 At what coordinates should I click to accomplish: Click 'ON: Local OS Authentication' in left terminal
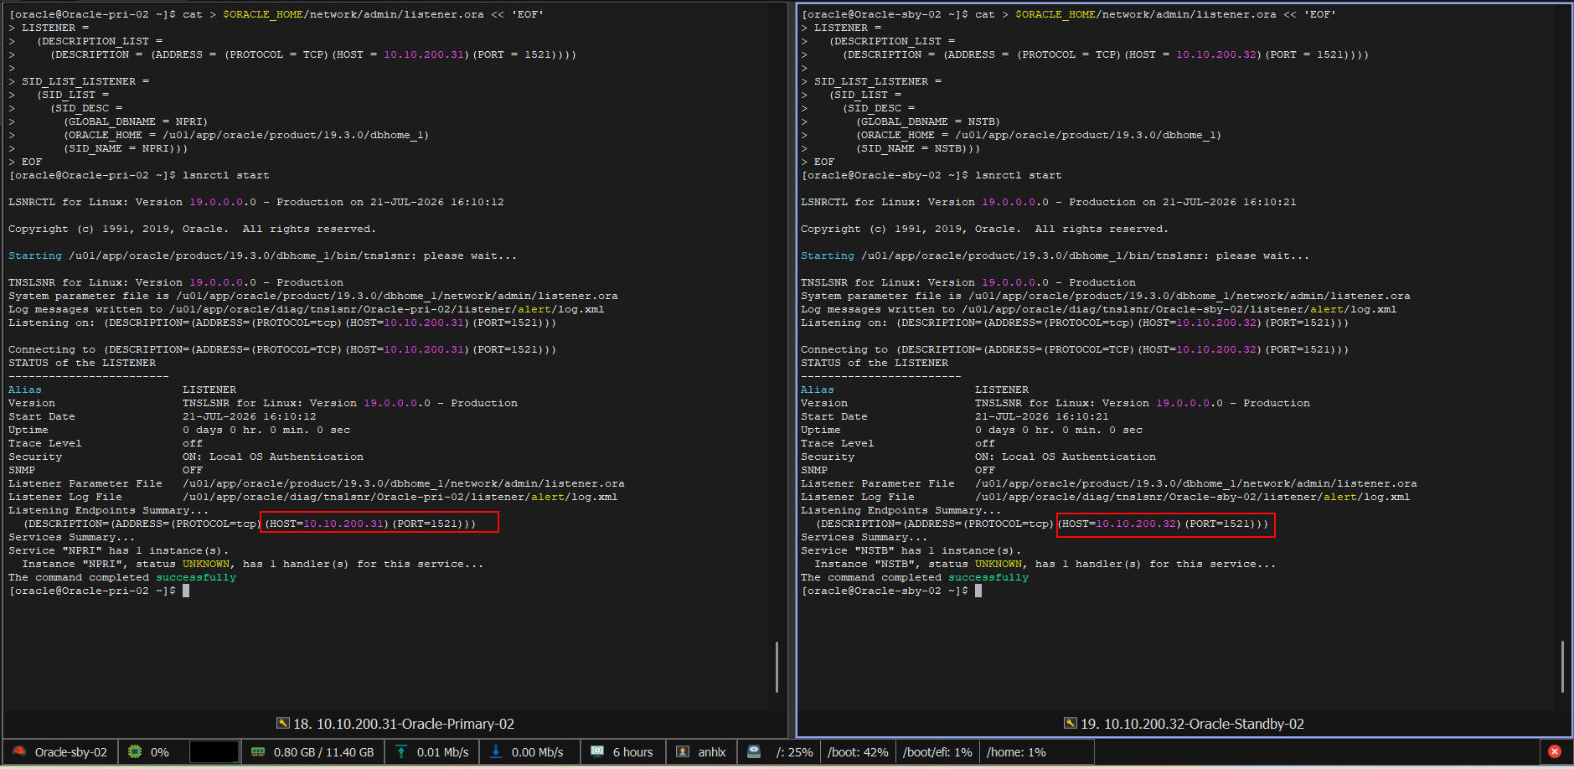(273, 457)
